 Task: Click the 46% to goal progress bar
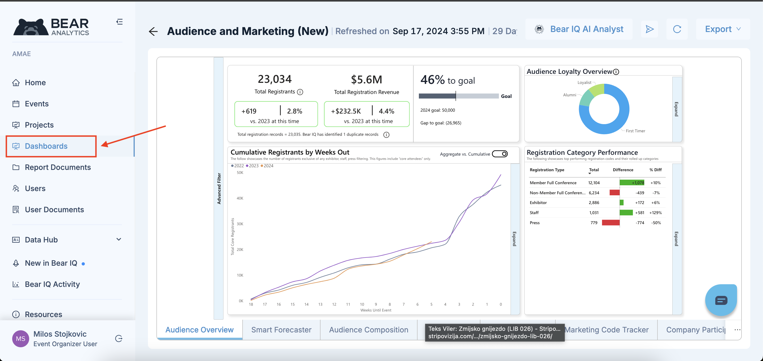coord(458,96)
